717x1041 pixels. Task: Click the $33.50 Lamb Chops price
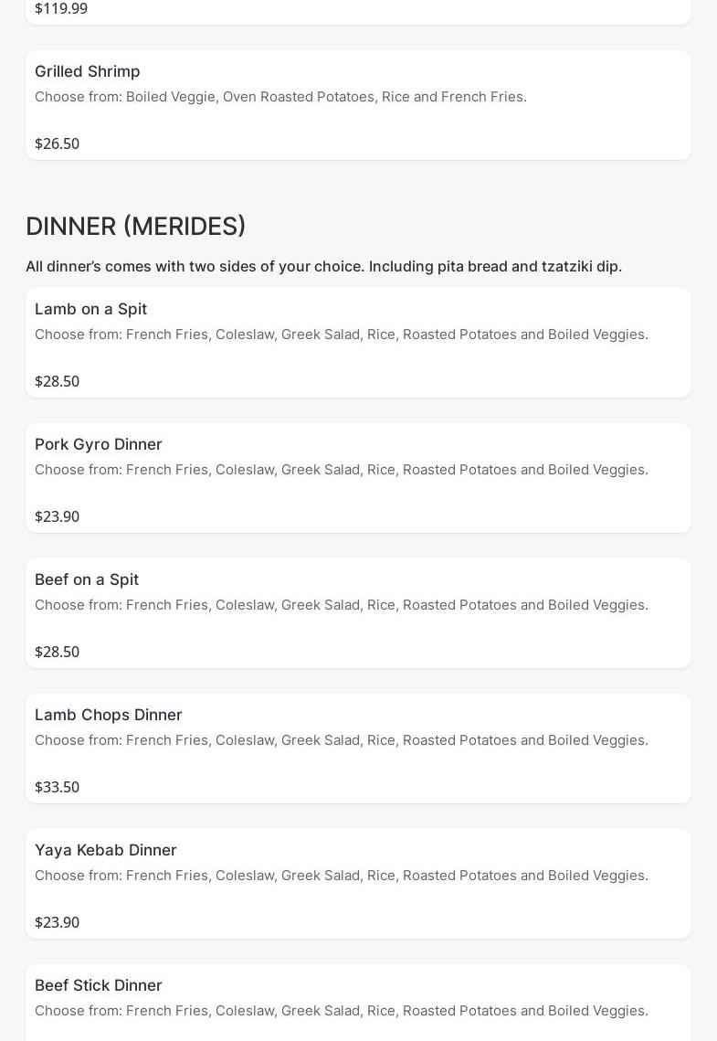point(57,787)
